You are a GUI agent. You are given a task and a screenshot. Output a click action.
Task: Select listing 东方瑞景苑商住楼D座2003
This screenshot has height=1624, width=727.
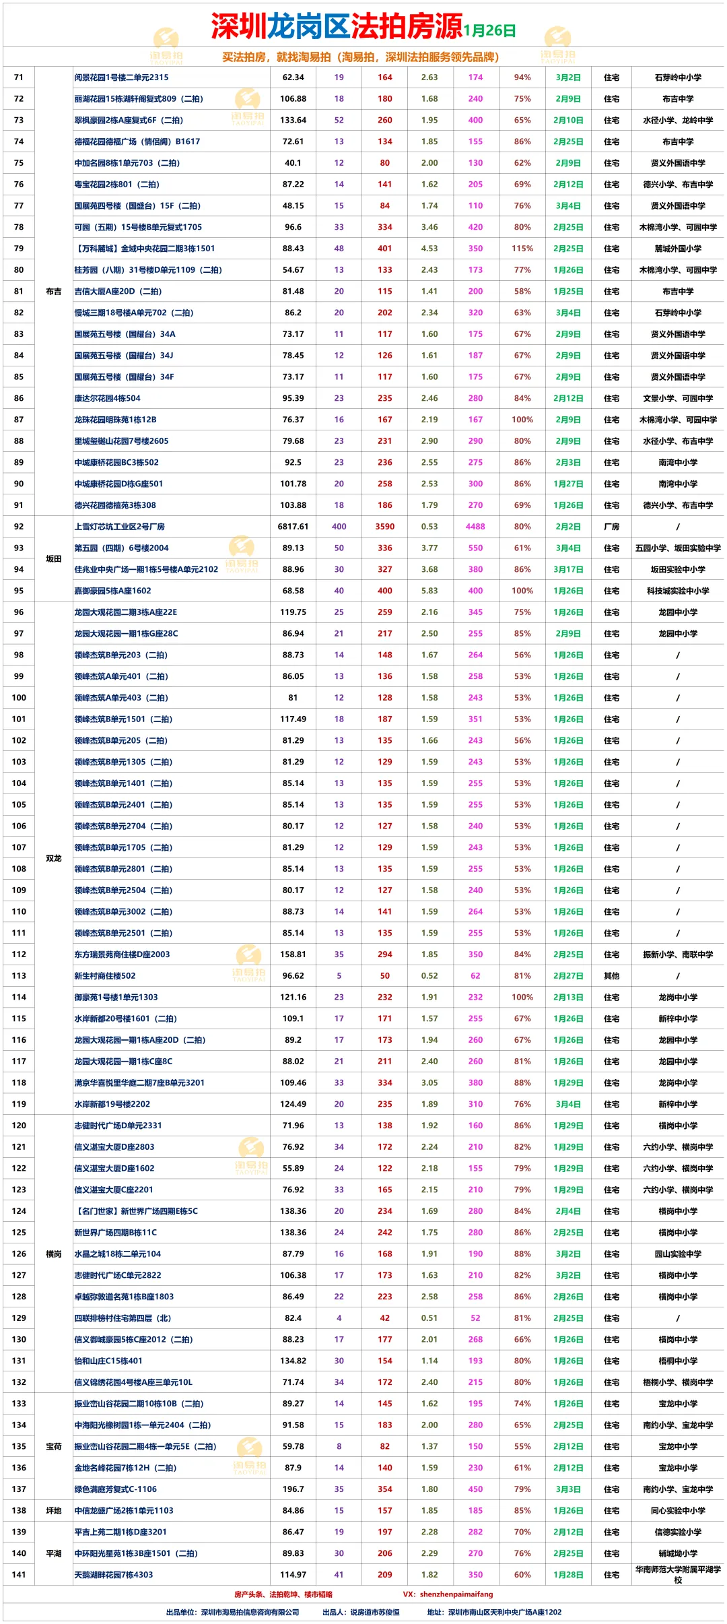coord(122,954)
